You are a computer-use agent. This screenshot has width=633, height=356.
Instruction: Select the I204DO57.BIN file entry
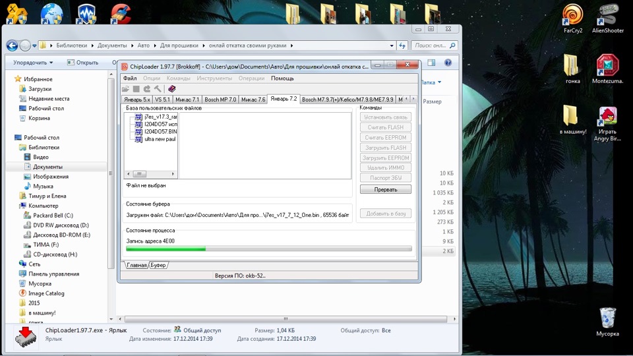(156, 132)
